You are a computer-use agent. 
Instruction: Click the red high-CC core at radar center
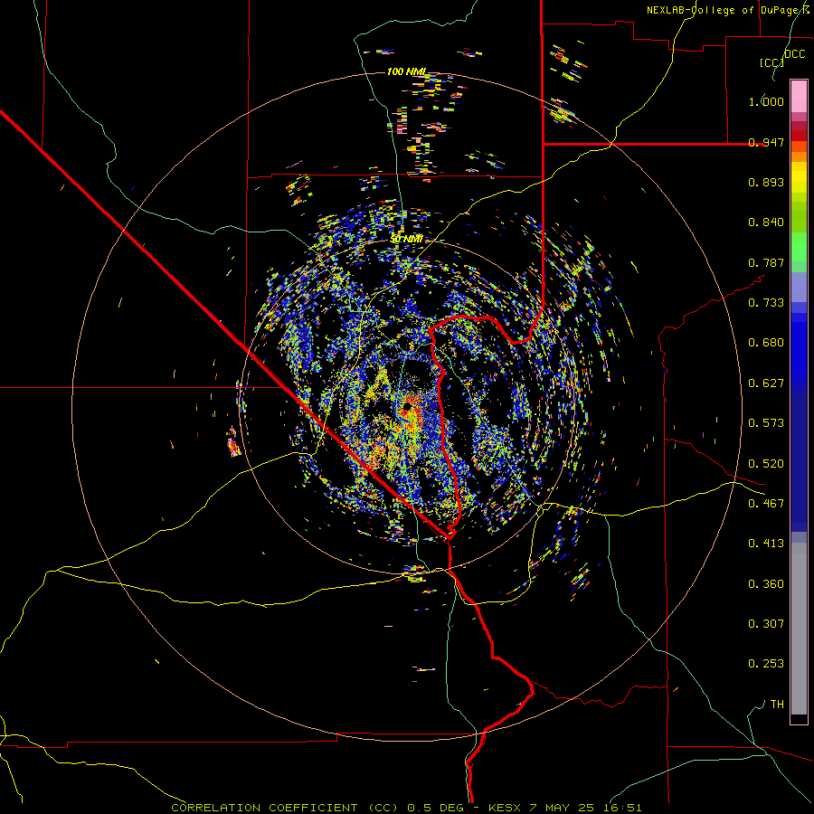(x=412, y=410)
